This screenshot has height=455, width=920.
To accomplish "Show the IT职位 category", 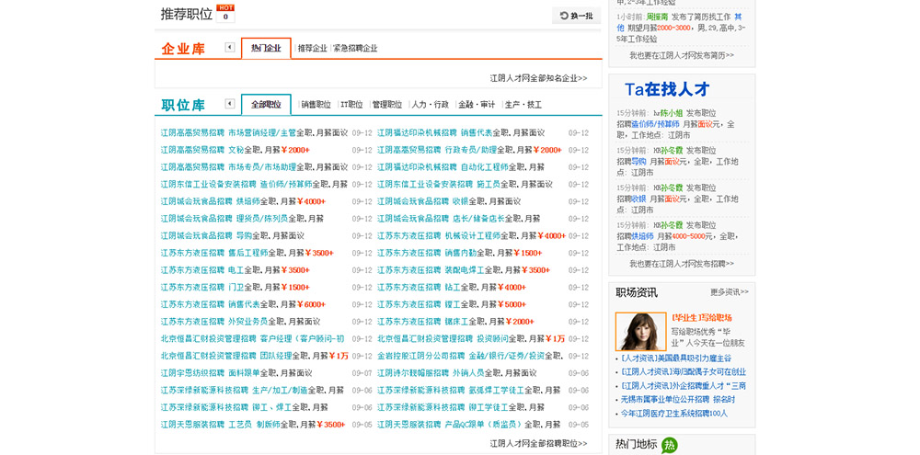I will (351, 105).
